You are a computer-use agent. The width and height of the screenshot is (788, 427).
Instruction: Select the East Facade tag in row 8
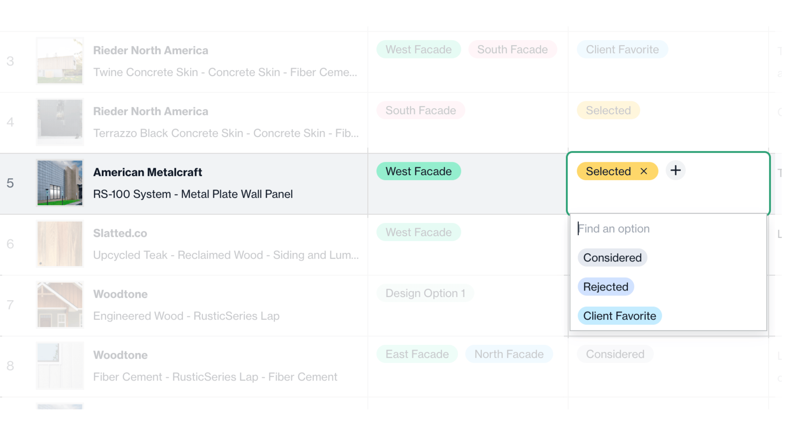point(417,354)
